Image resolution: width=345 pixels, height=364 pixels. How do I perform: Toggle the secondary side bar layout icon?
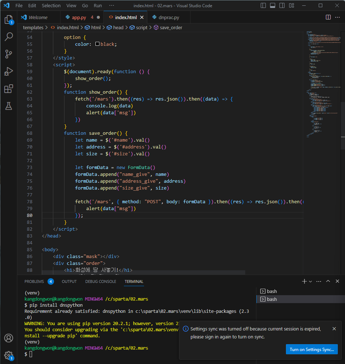click(x=282, y=5)
